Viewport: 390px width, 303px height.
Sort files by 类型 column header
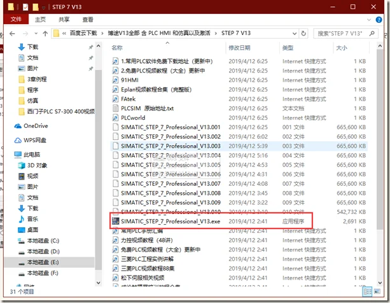click(288, 48)
